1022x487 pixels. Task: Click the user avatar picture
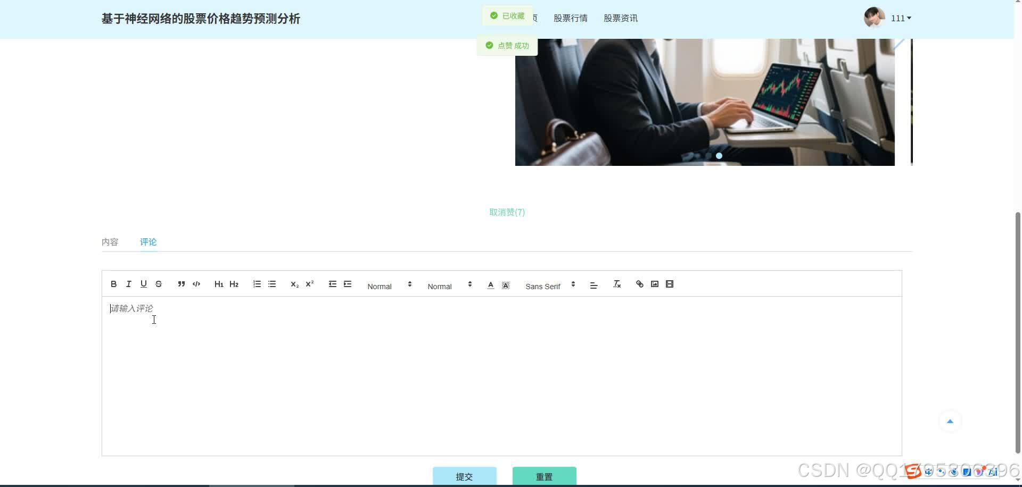875,18
